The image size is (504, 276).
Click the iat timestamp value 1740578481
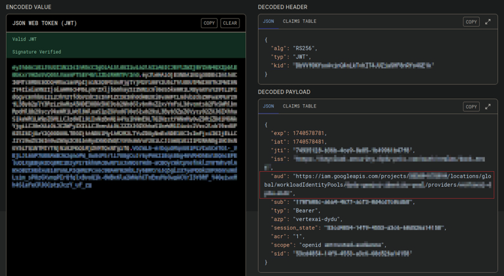point(309,142)
